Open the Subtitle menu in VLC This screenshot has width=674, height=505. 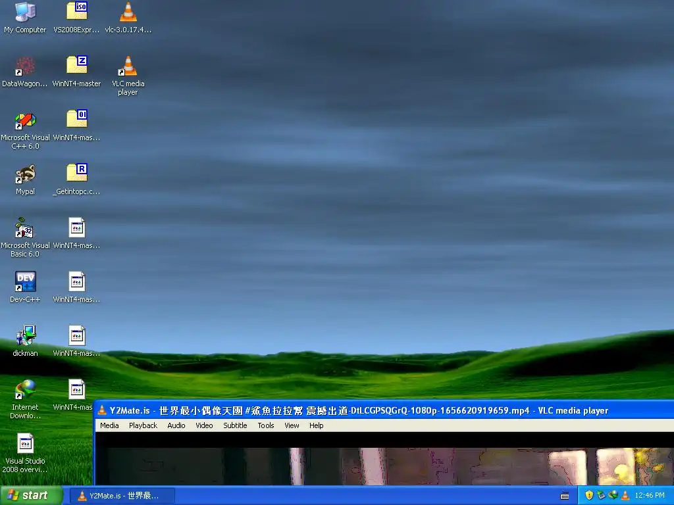point(235,425)
